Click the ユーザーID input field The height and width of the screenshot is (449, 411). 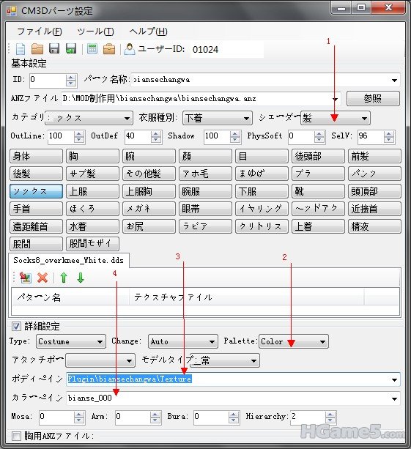227,50
